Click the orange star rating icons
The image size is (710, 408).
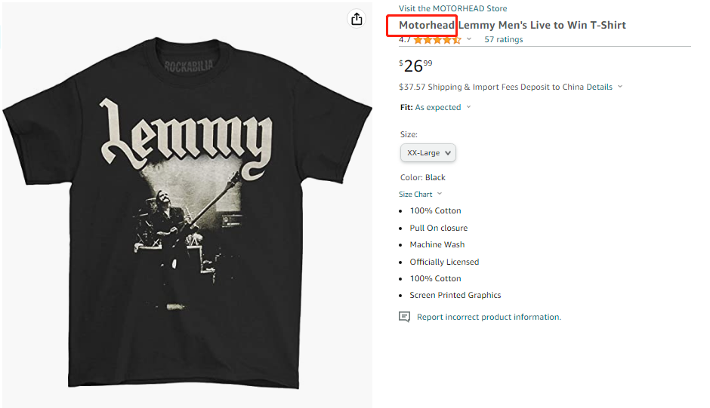tap(437, 40)
